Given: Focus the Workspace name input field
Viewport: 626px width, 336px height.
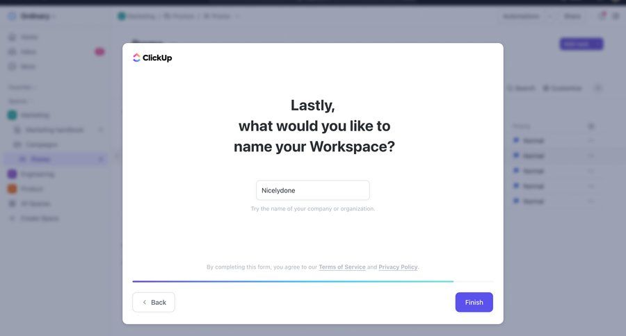Looking at the screenshot, I should [312, 190].
